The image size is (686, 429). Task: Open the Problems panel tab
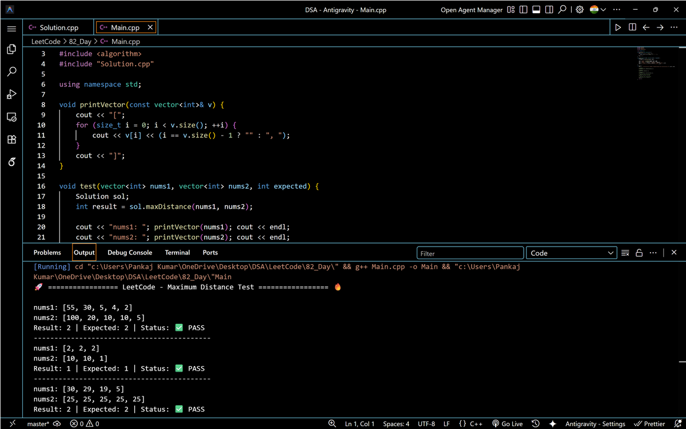click(x=47, y=252)
